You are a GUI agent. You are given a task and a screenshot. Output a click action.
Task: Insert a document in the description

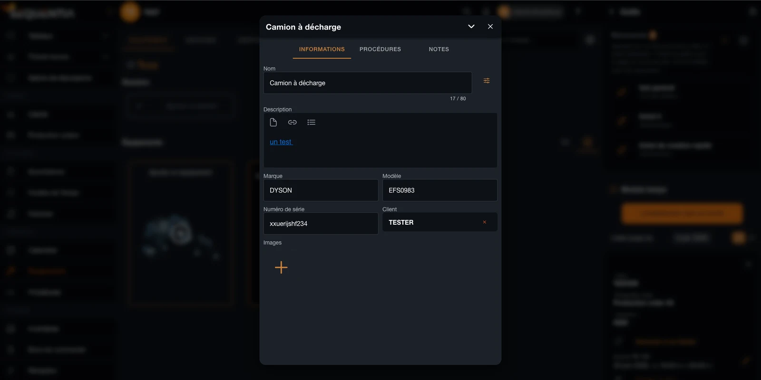(x=273, y=123)
